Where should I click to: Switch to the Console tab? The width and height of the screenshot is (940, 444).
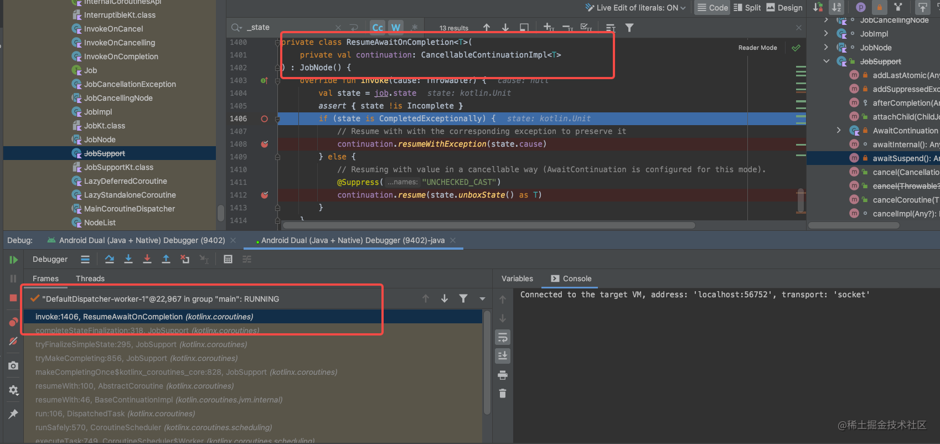pos(571,278)
